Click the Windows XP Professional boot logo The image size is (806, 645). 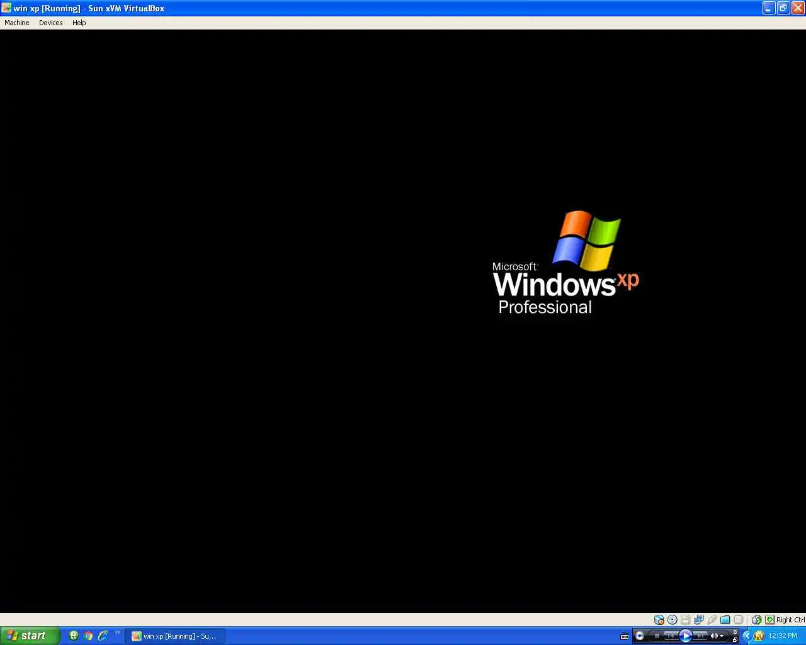565,263
